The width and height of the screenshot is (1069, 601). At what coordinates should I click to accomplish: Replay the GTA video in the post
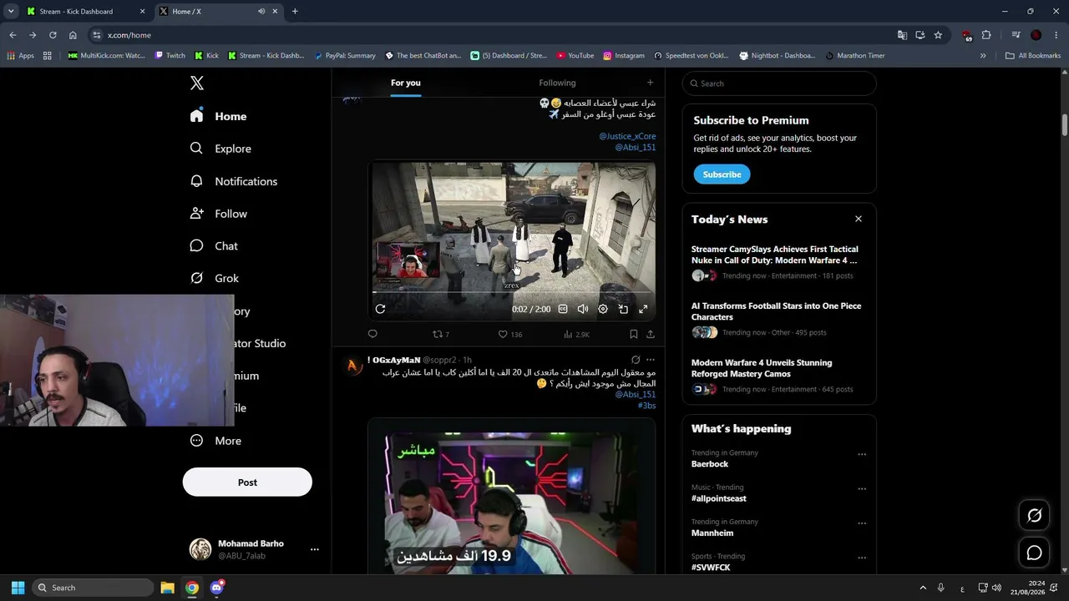point(380,309)
